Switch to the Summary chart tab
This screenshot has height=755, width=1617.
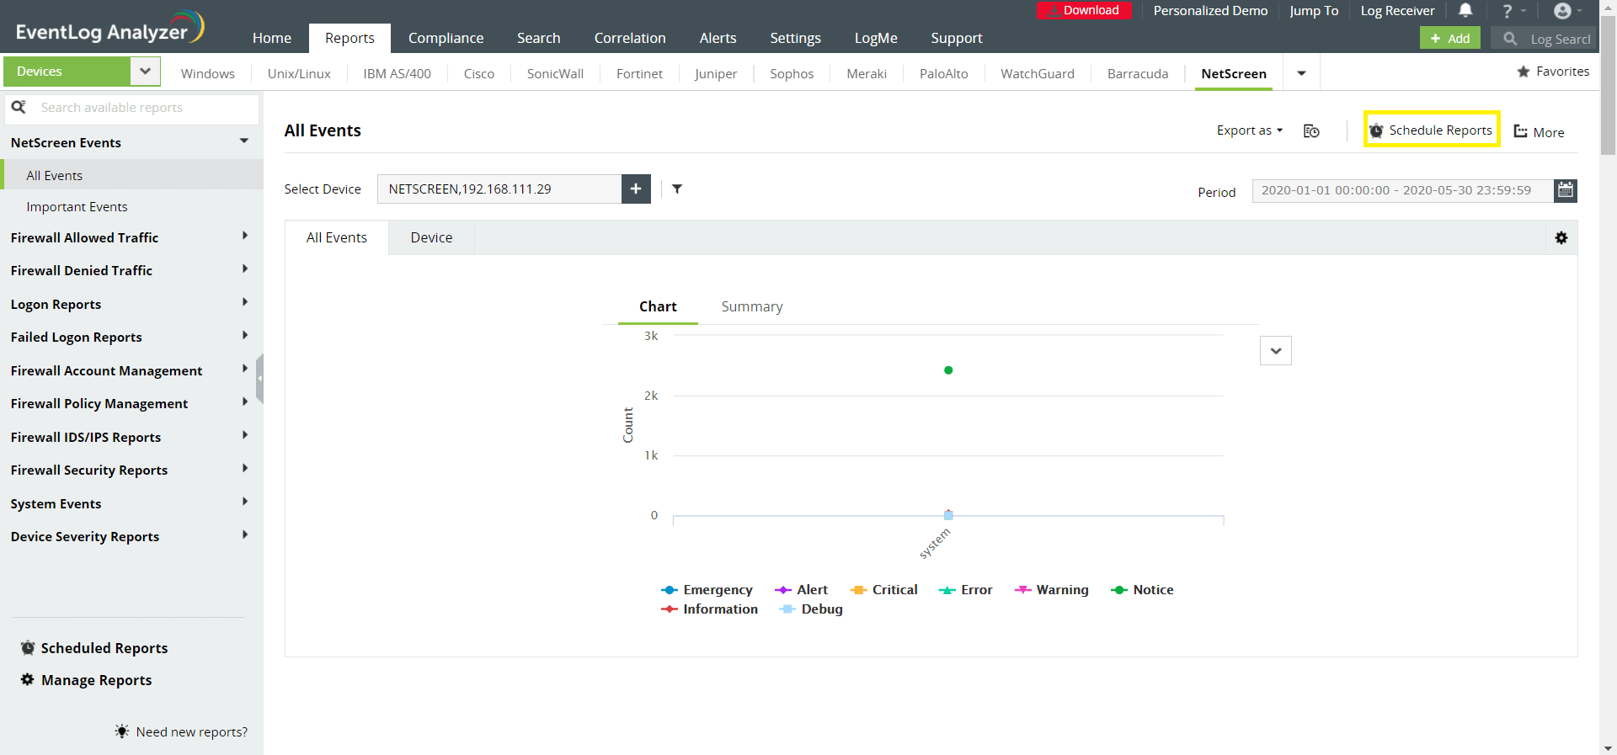click(x=752, y=306)
